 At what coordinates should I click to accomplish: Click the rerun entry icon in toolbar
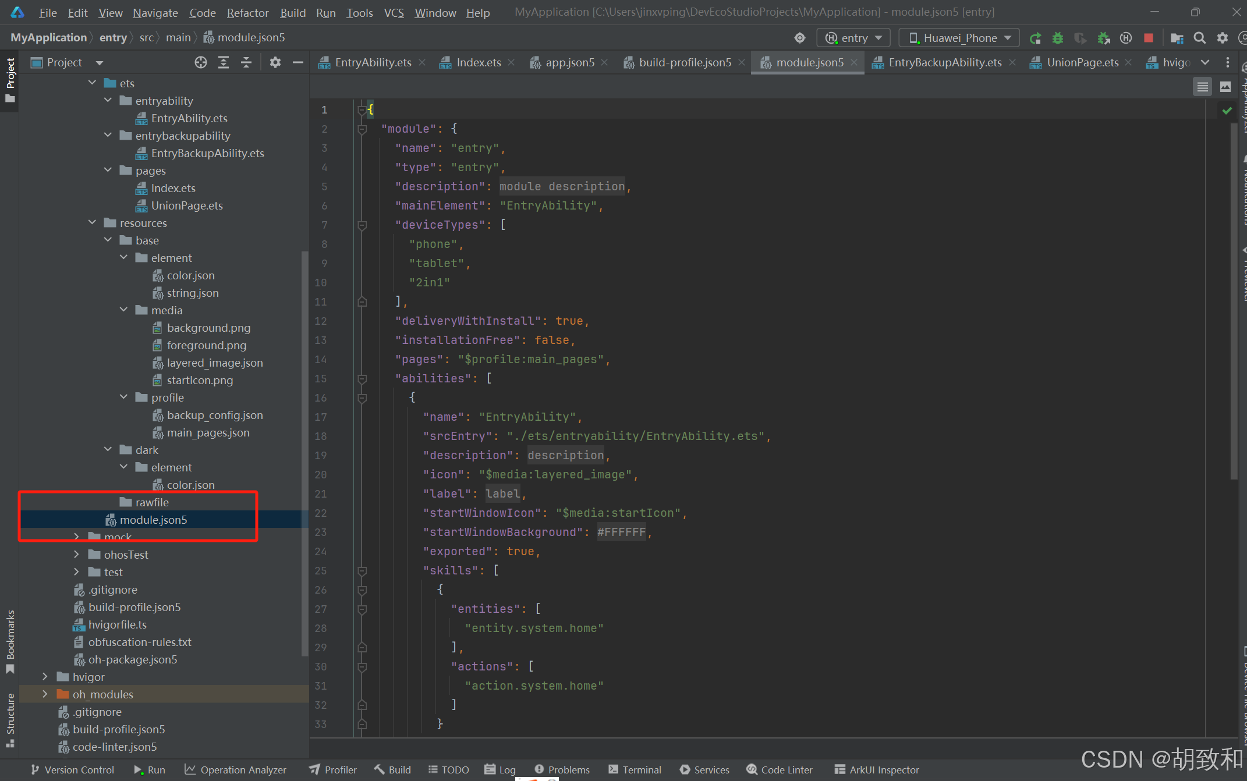pyautogui.click(x=1035, y=38)
